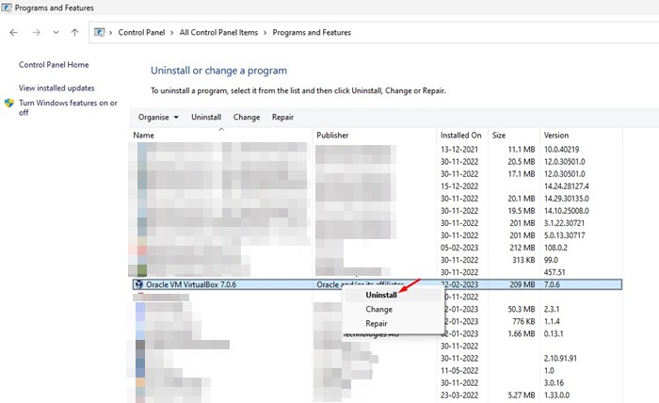Choose Uninstall from the context menu
Image resolution: width=659 pixels, height=403 pixels.
click(380, 295)
